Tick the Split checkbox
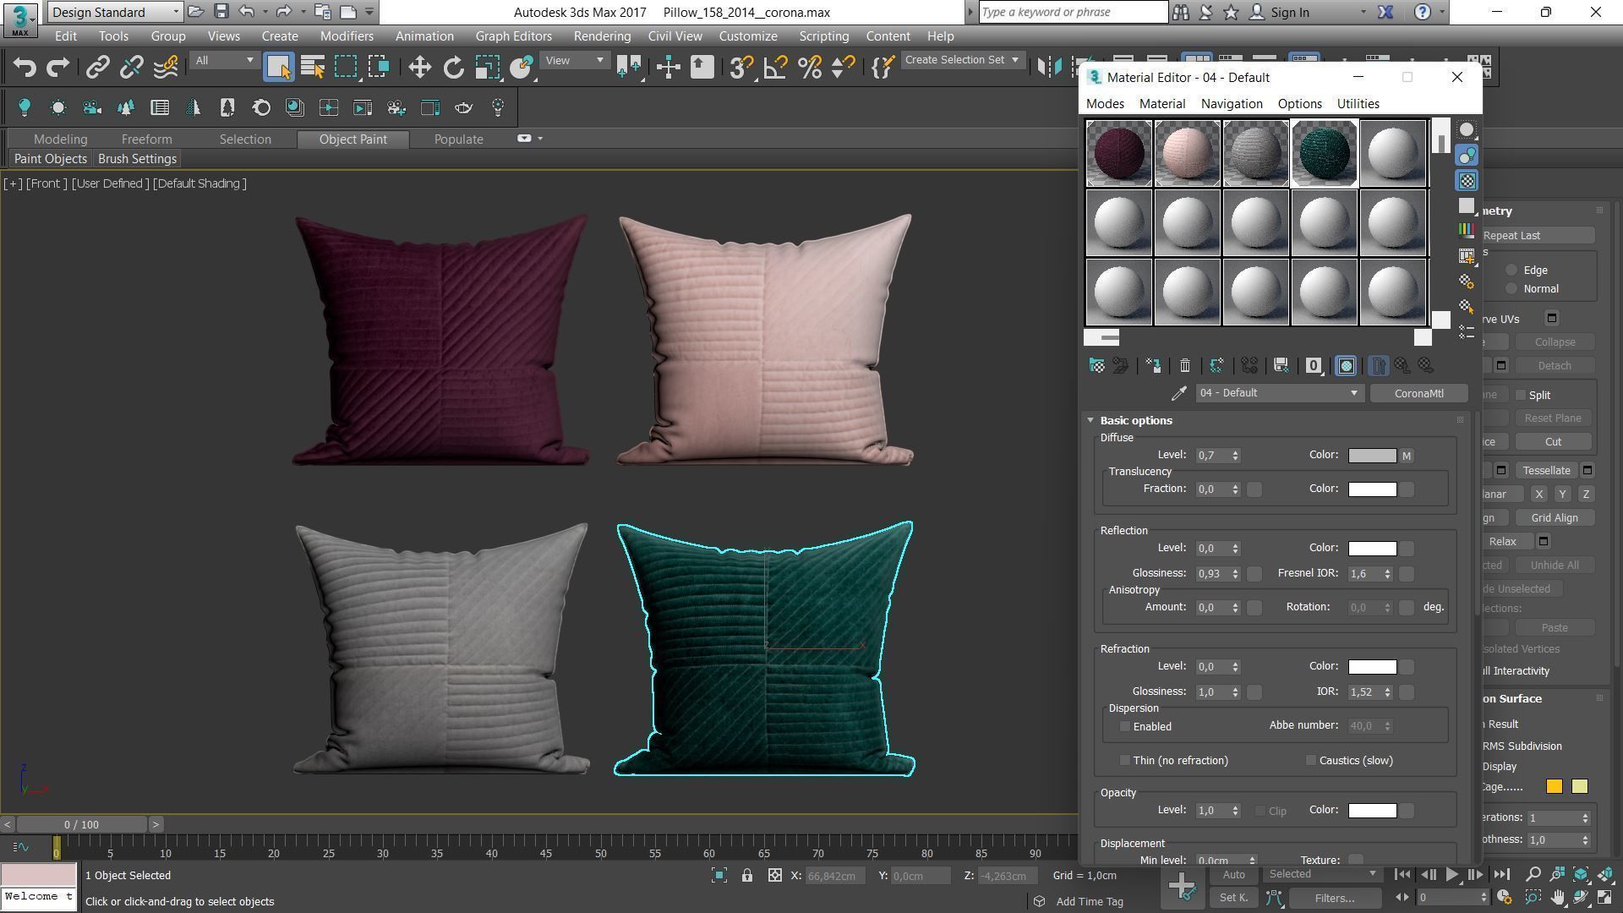The height and width of the screenshot is (913, 1623). (x=1521, y=395)
